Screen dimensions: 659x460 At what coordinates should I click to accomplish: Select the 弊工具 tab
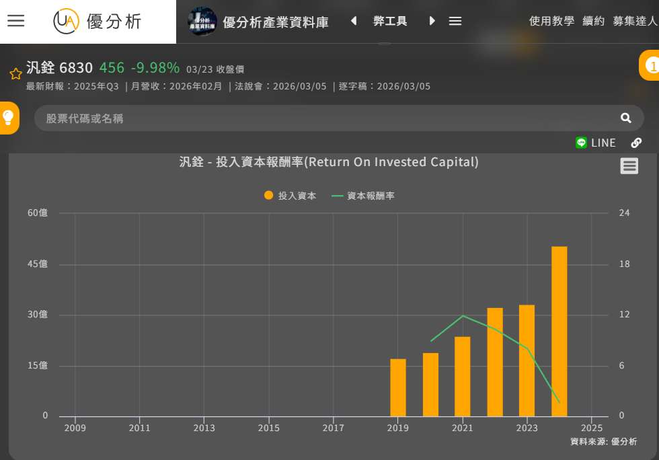(x=390, y=21)
